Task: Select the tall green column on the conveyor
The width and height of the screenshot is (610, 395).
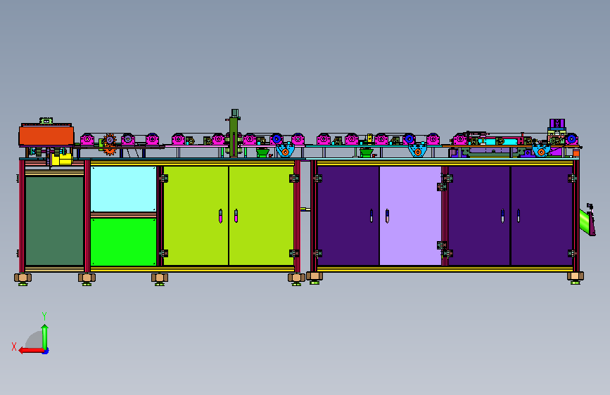Action: pos(234,136)
